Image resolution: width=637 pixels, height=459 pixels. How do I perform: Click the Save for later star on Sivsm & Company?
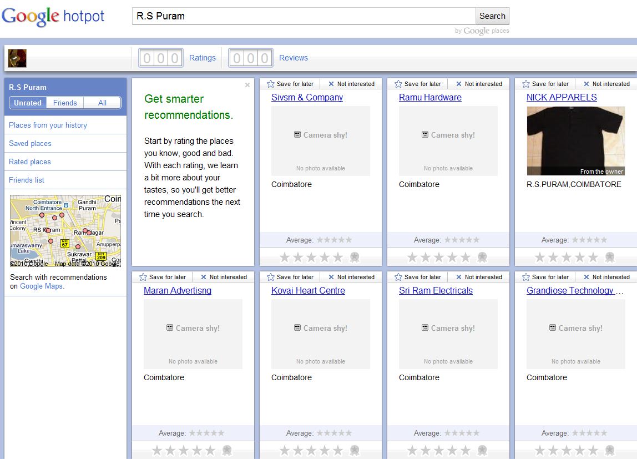[x=271, y=84]
